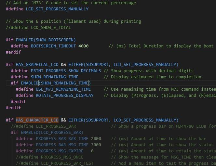Click the 3000 value of PROGRESS_BAR_MSG_TIME
Screen dimensions: 216x166
click(x=96, y=145)
